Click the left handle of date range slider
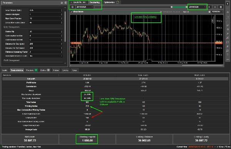 pos(172,7)
